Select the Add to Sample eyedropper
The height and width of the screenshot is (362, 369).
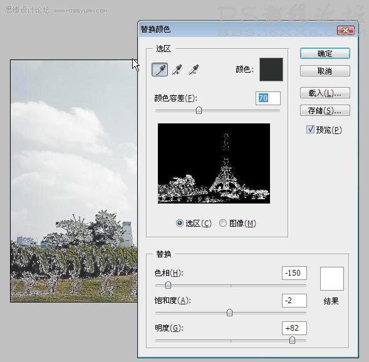click(x=177, y=70)
